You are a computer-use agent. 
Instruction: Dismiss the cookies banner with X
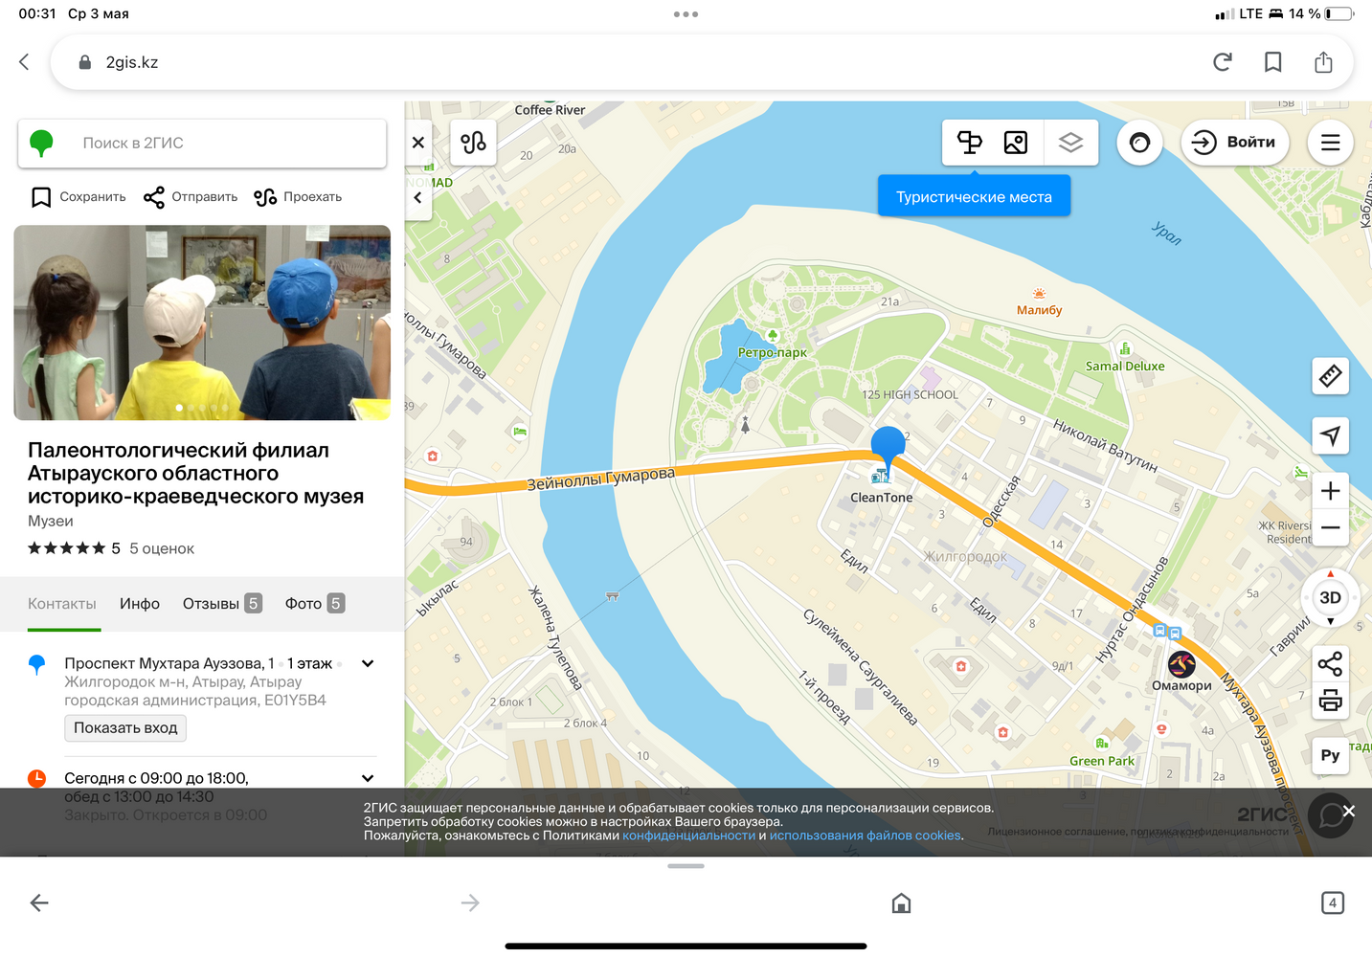pos(1348,812)
